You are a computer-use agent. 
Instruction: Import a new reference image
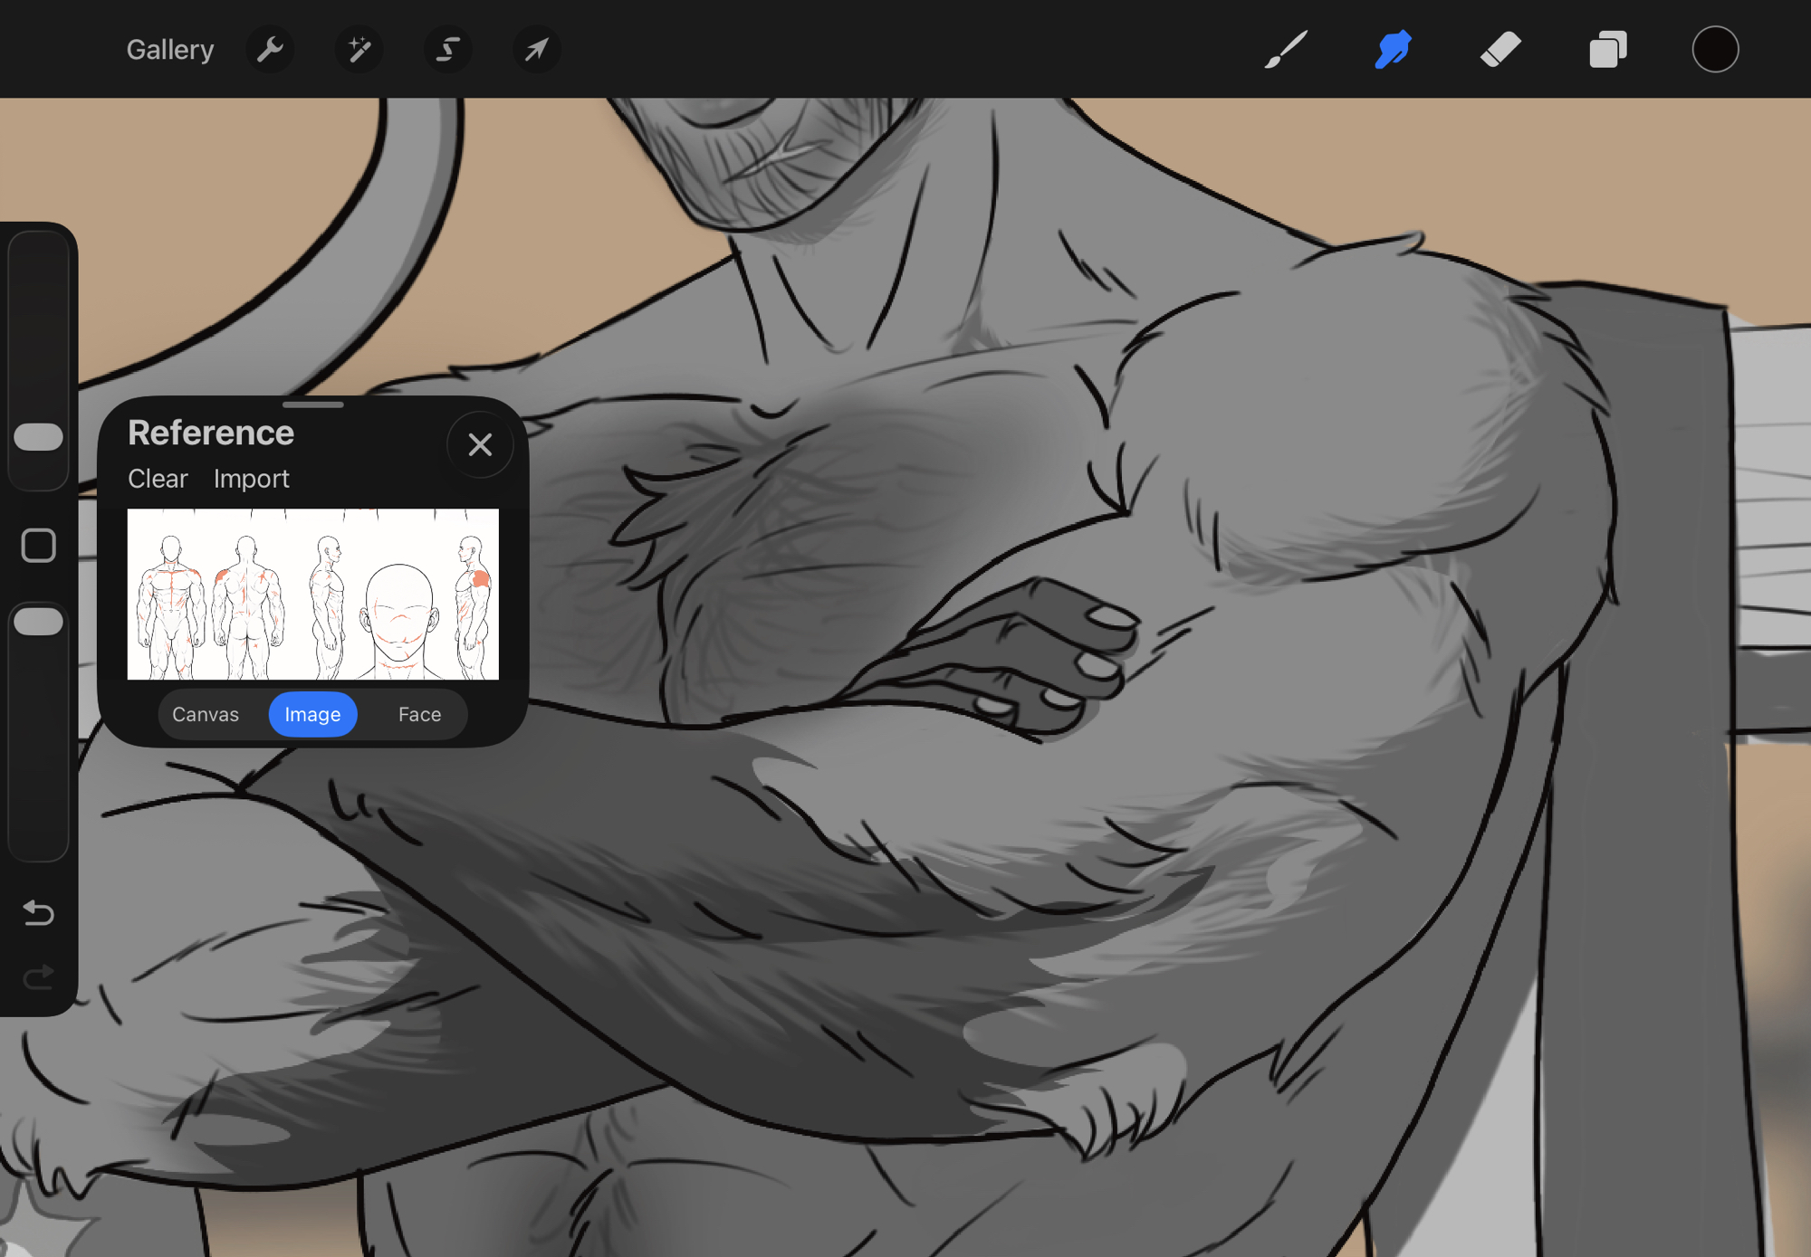coord(251,479)
